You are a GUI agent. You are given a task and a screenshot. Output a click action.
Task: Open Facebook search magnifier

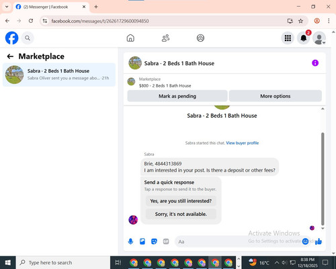28,38
